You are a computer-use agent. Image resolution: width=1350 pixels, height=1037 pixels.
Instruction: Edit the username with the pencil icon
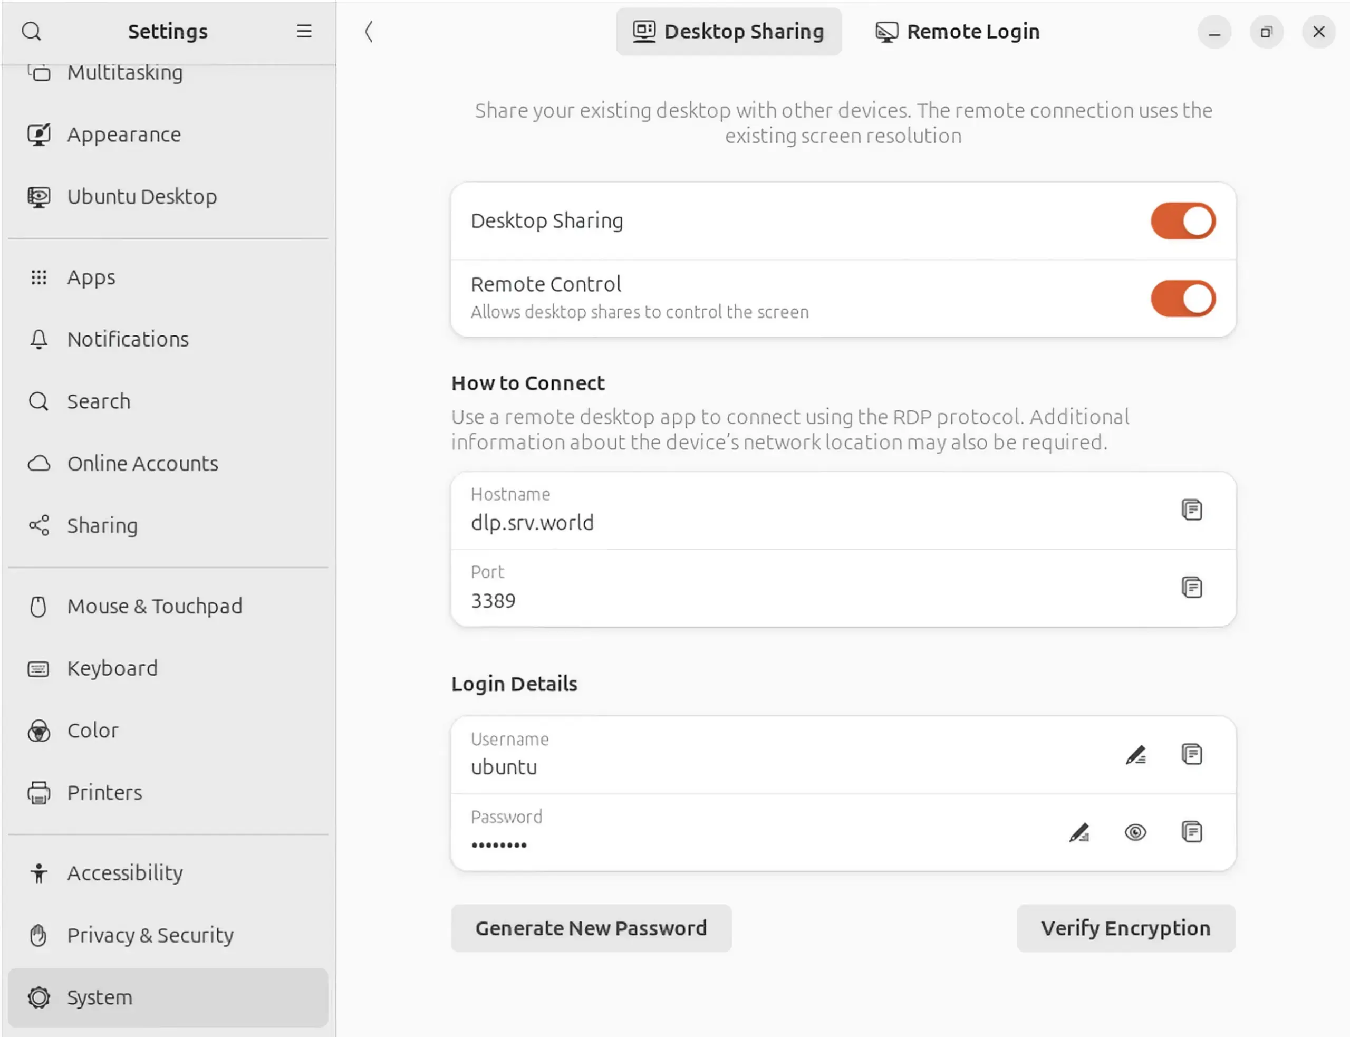tap(1135, 754)
